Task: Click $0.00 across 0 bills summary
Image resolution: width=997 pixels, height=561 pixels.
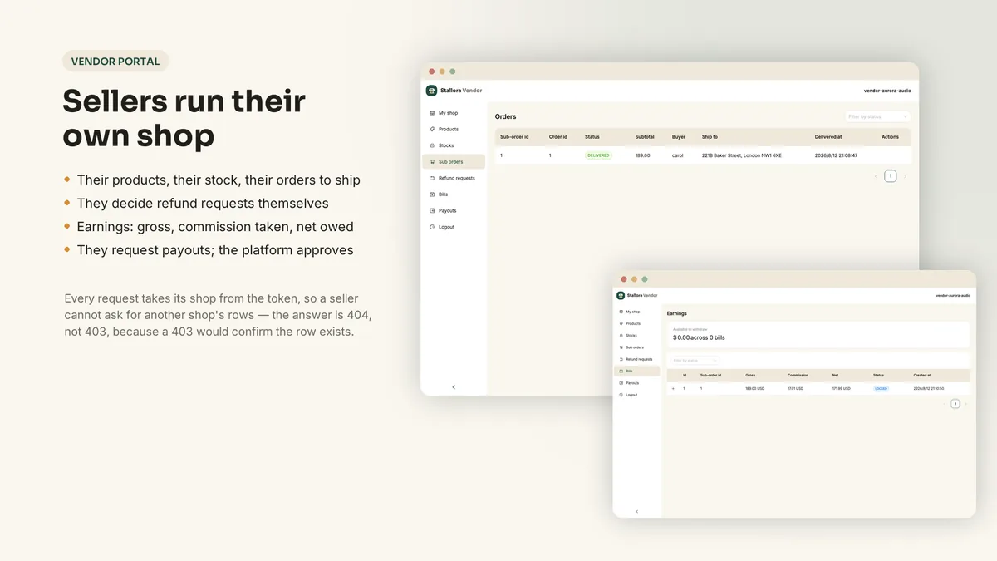Action: [x=699, y=338]
